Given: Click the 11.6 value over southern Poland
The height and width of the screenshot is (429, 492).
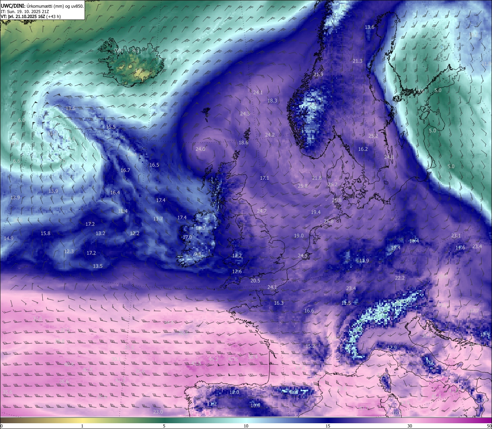Looking at the screenshot, I should point(460,247).
